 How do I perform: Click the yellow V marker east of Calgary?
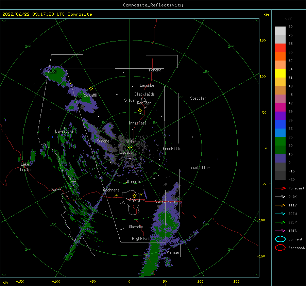(x=141, y=195)
